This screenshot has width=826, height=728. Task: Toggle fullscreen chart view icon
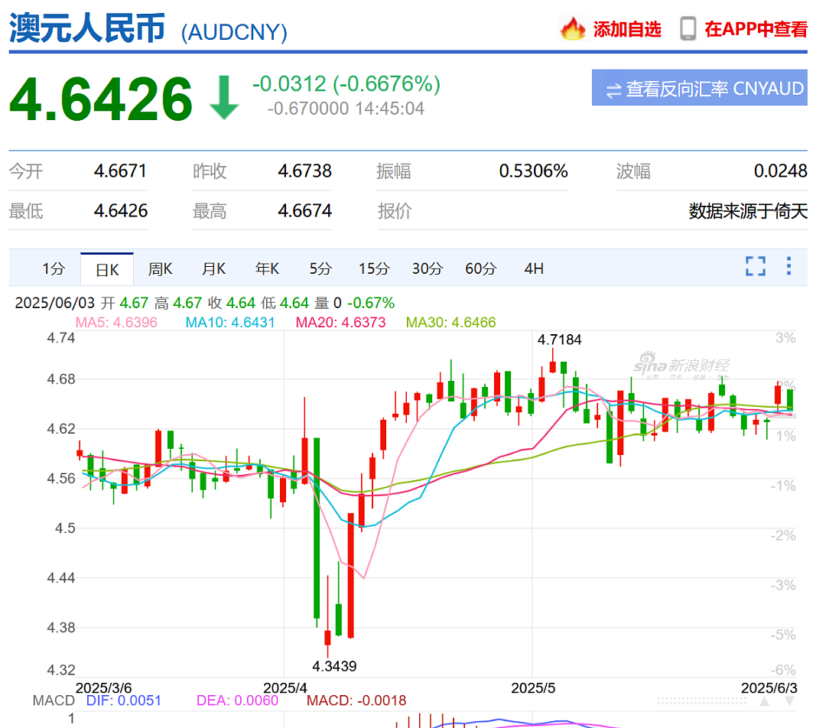(756, 266)
